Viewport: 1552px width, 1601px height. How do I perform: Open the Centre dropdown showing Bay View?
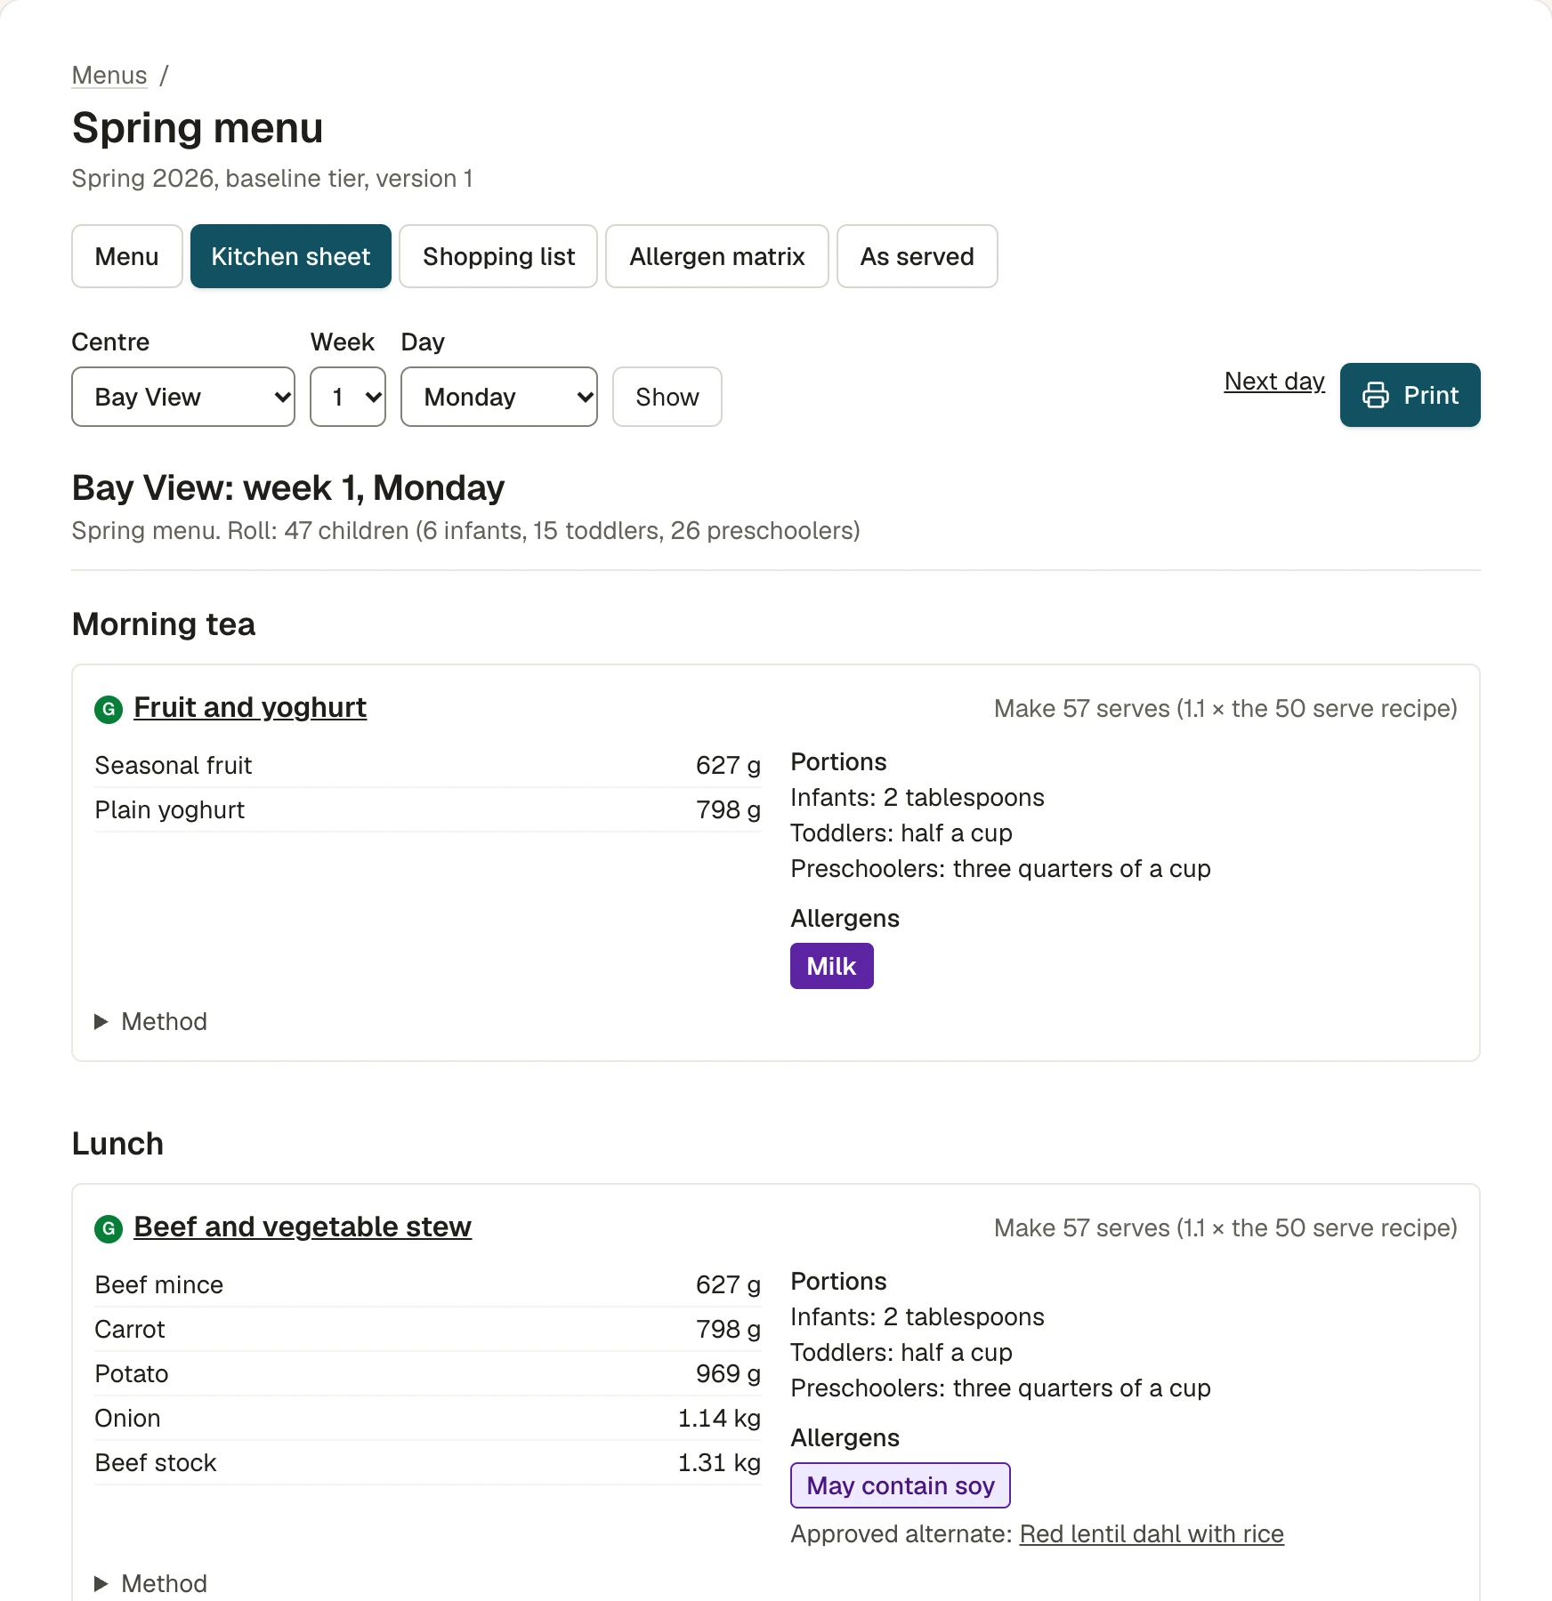pos(183,397)
